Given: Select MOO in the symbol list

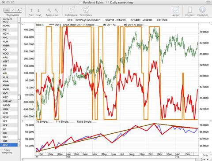Looking at the screenshot, I should [x=9, y=54].
